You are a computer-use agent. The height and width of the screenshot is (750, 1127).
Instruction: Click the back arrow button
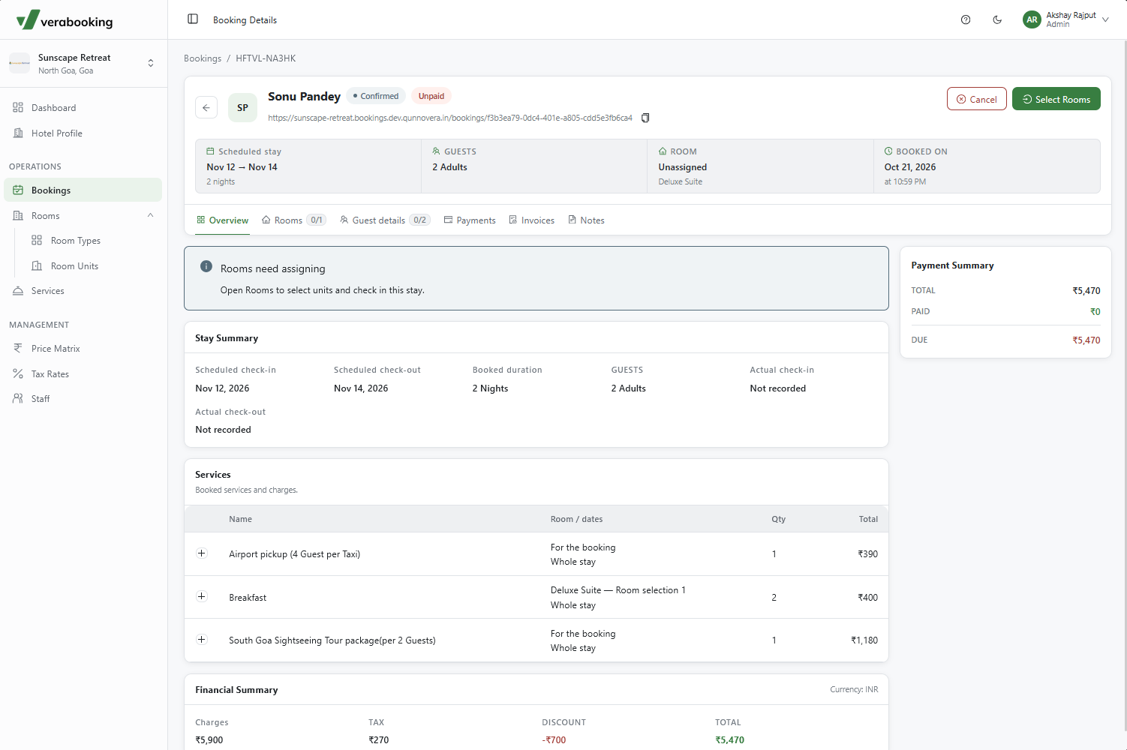(x=206, y=107)
